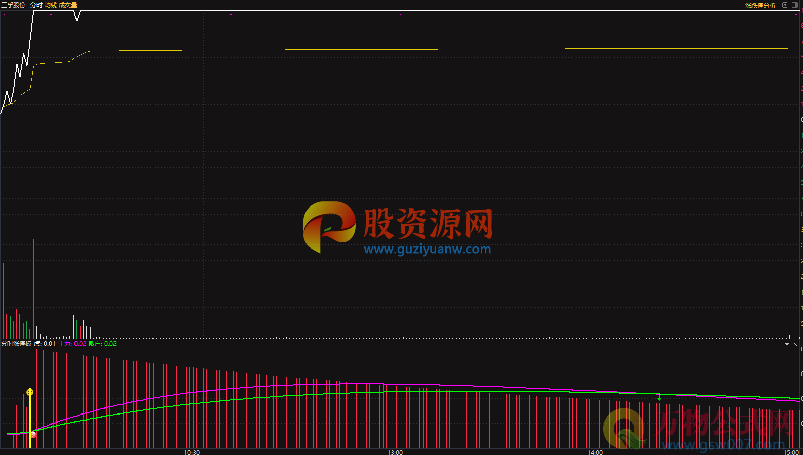Screen dimensions: 803x455
Task: Click the green down-arrow marker on indicator
Action: (x=659, y=398)
